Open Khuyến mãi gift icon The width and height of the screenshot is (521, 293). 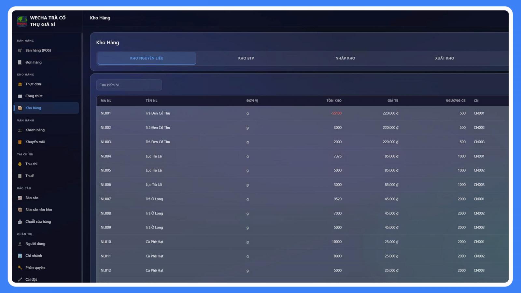[x=20, y=142]
